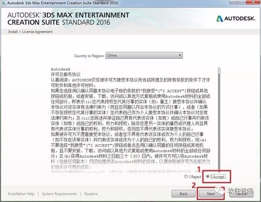Viewport: 261px width, 202px height.
Task: Click the 'Autodesk' first line of the agreement
Action: [x=61, y=69]
